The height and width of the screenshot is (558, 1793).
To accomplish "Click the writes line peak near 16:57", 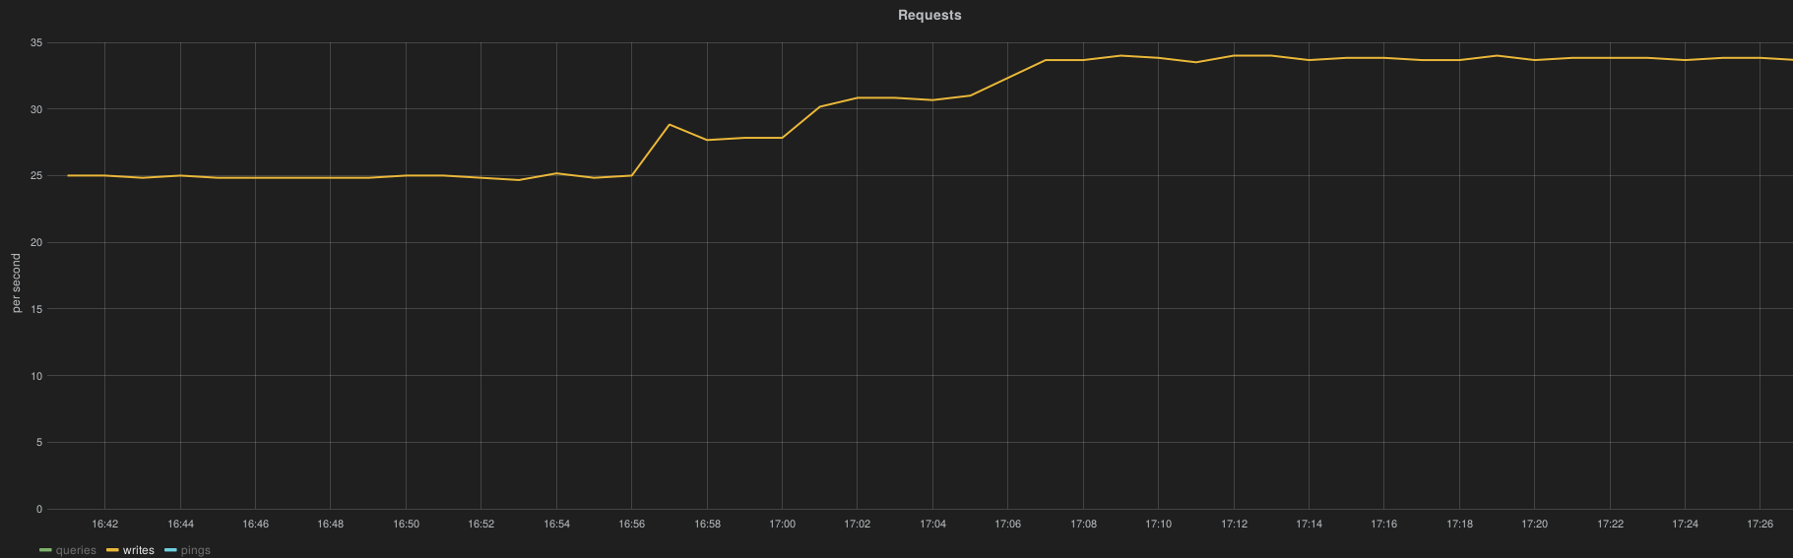I will point(670,125).
